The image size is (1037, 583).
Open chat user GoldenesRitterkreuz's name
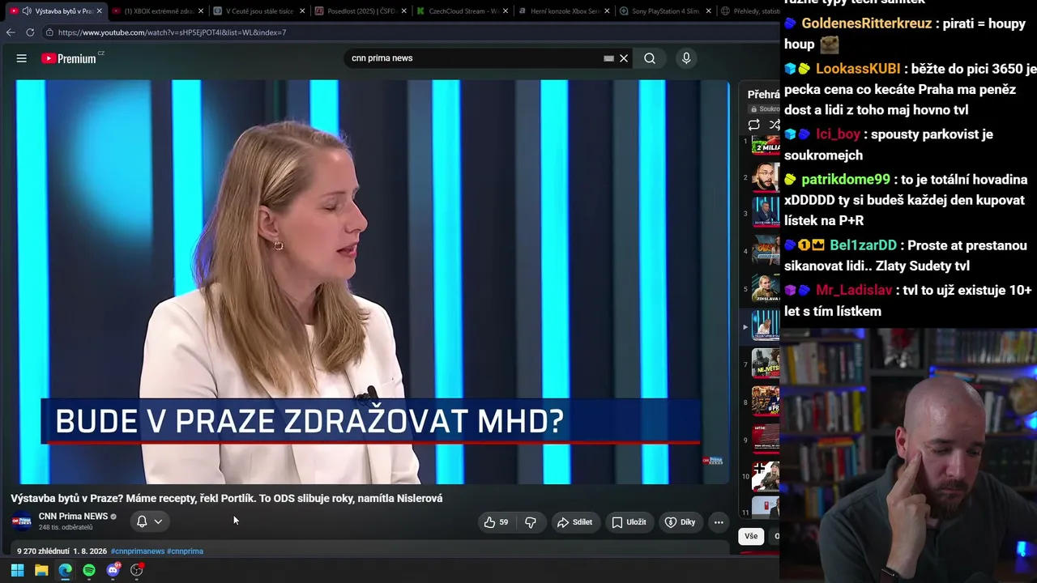(866, 23)
